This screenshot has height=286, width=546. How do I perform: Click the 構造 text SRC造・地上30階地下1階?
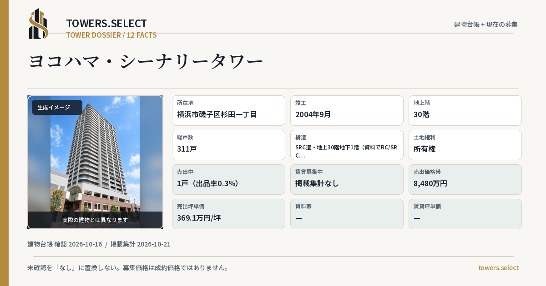click(x=347, y=151)
